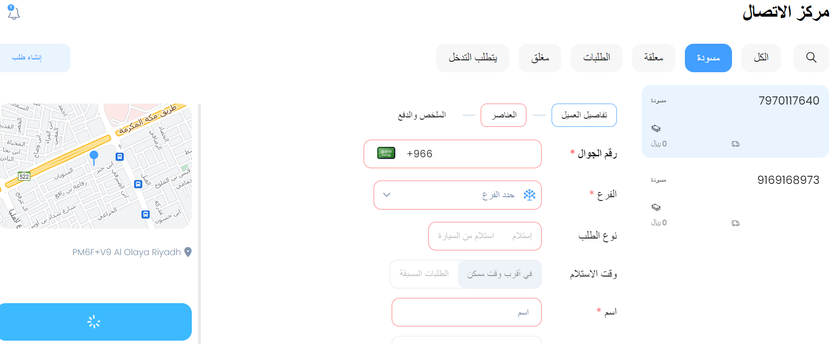Choose الطلبات المسبقة pickup time option
The height and width of the screenshot is (344, 831).
[424, 274]
